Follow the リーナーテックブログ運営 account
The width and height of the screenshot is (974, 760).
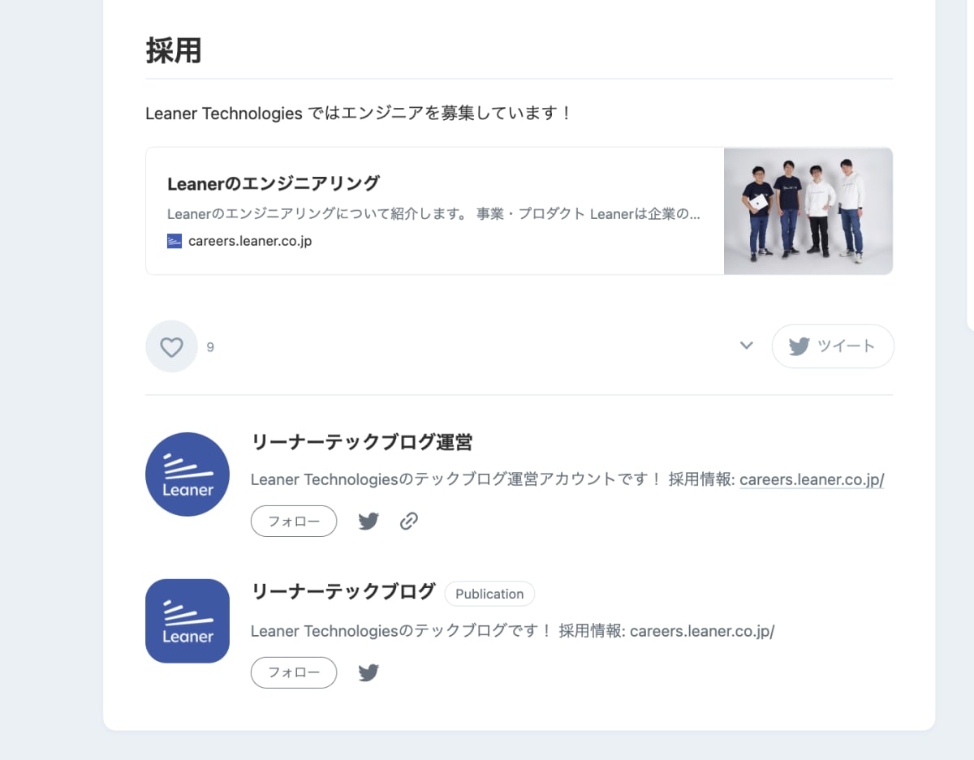(294, 521)
